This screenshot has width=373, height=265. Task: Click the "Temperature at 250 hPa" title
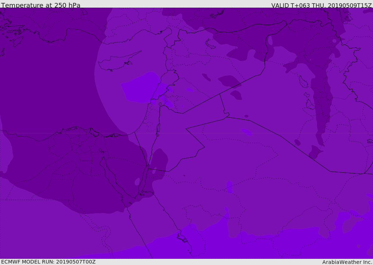click(x=40, y=5)
